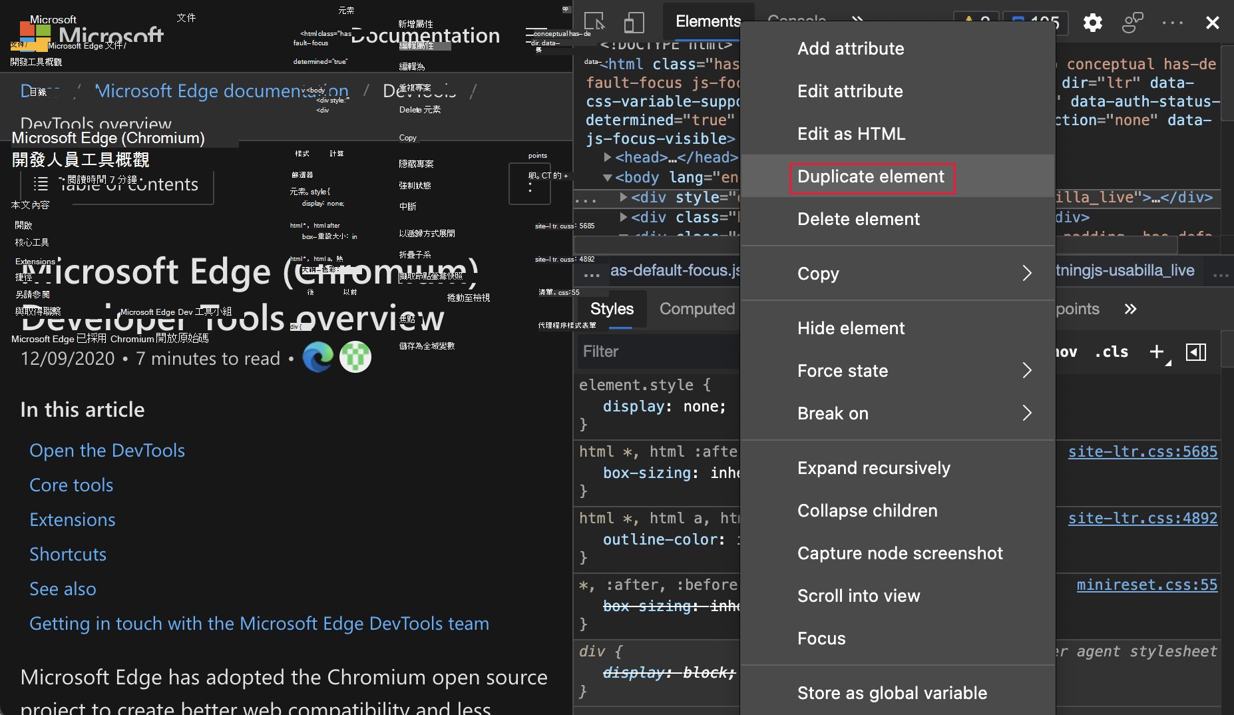
Task: Open DevTools settings gear
Action: (x=1092, y=23)
